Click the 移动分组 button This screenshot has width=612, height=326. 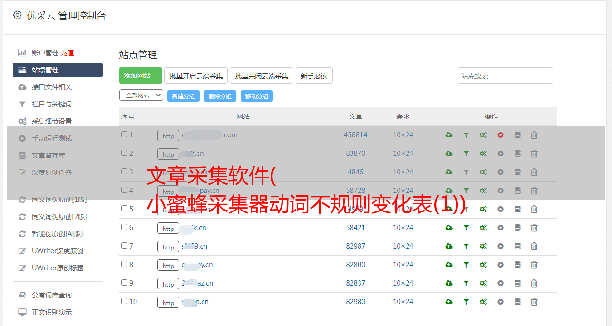tap(257, 96)
